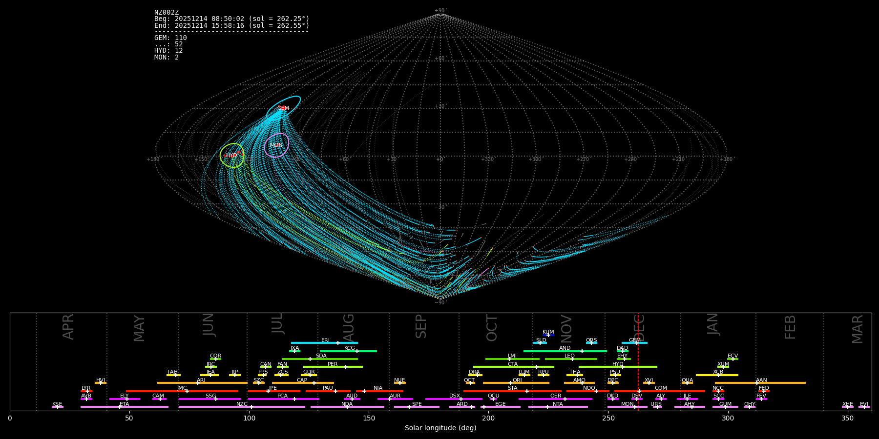
Task: Click the "200" tick label on the timeline axis
Action: pyautogui.click(x=488, y=418)
